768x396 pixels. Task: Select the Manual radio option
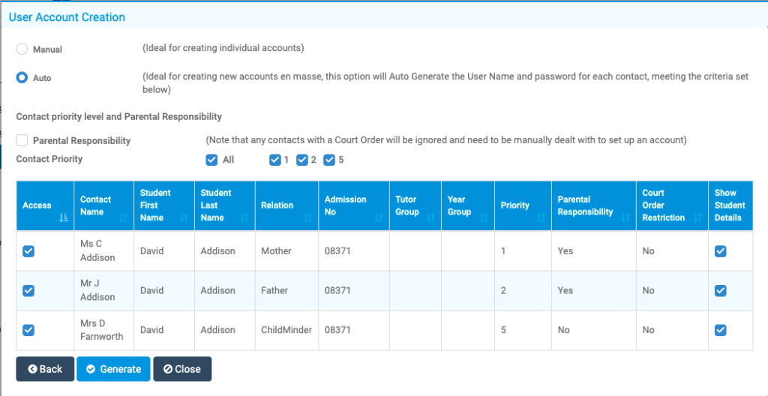[22, 49]
